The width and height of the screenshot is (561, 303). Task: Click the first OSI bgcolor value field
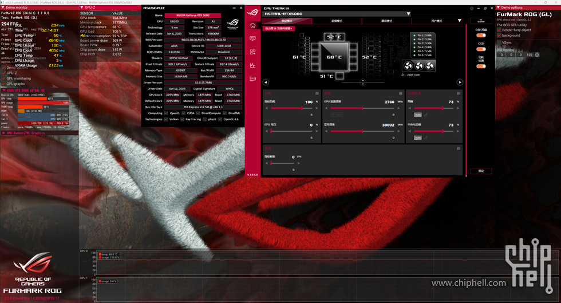tap(501, 55)
